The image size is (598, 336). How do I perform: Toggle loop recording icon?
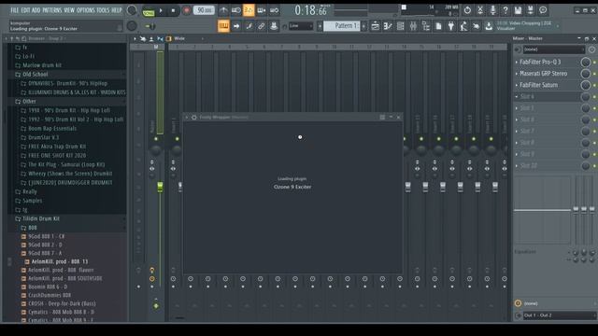pyautogui.click(x=274, y=10)
